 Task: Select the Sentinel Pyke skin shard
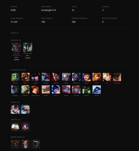pos(27,47)
